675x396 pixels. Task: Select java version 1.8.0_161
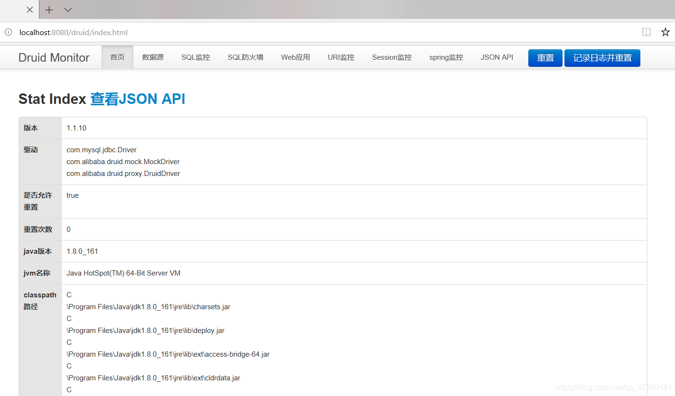[82, 251]
